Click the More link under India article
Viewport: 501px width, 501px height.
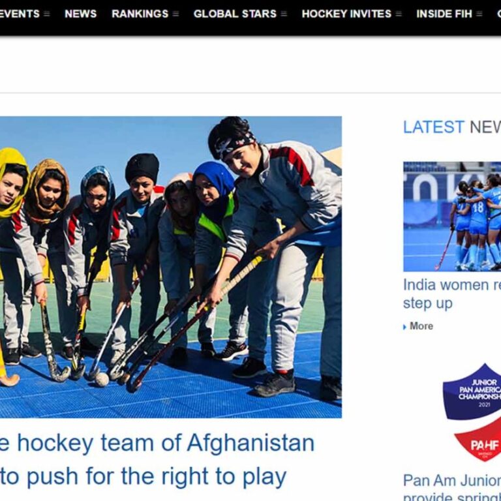[421, 326]
